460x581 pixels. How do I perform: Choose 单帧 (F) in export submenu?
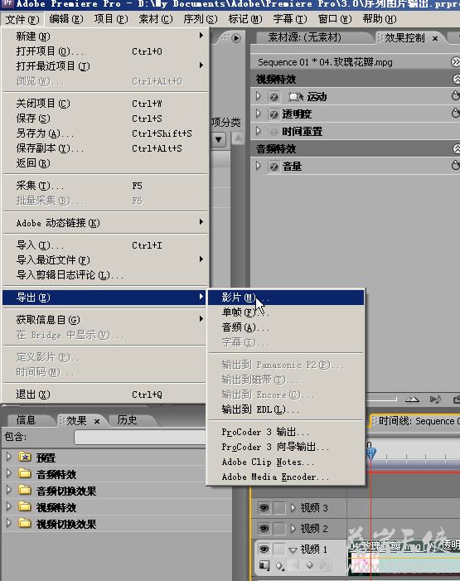286,312
